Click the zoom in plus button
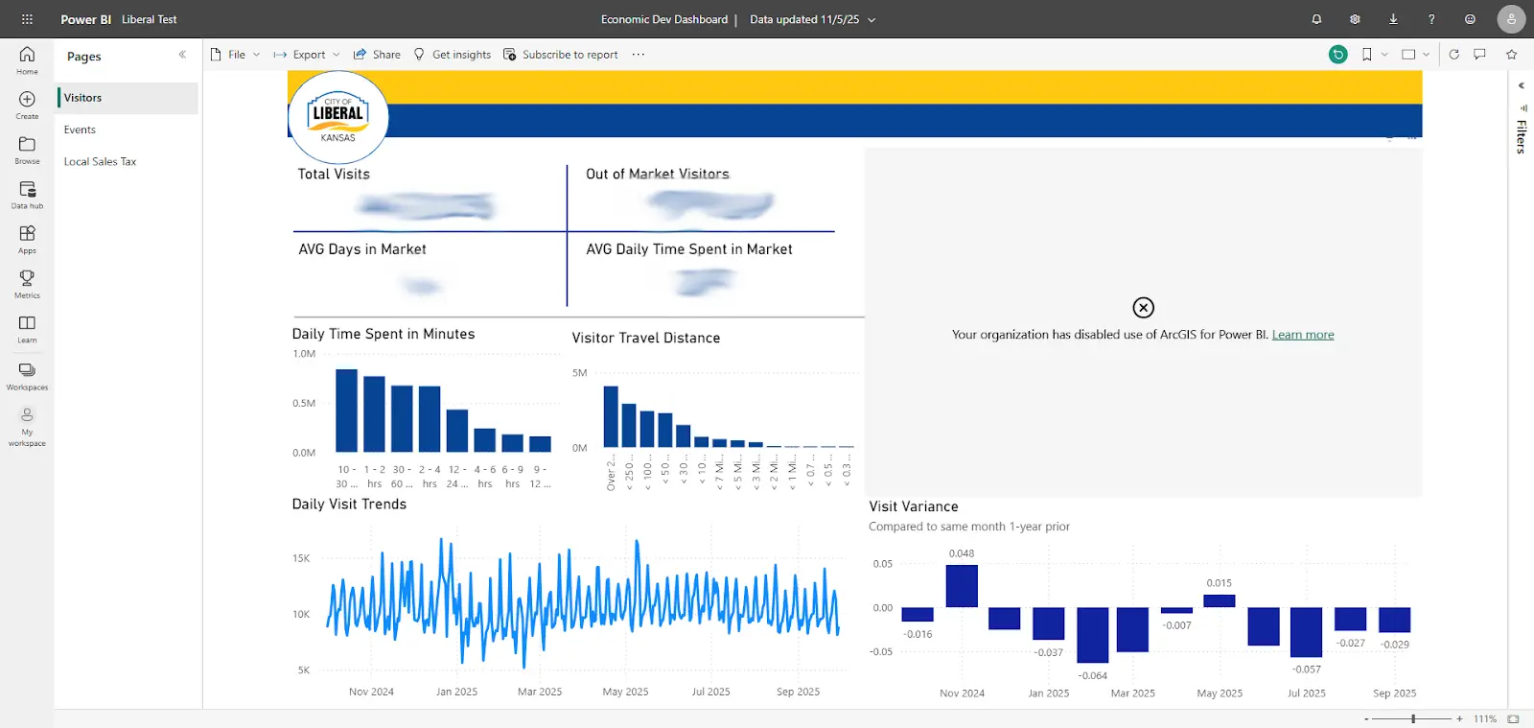 coord(1459,718)
